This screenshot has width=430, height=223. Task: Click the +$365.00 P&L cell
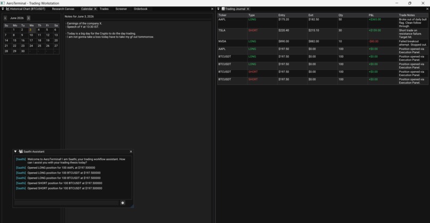tap(375, 20)
